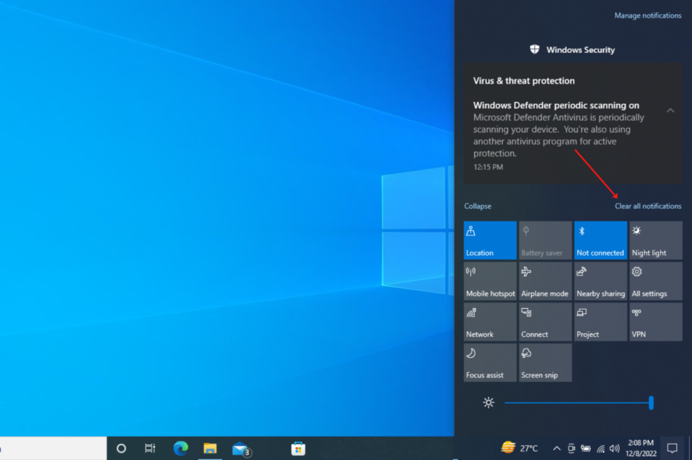This screenshot has width=692, height=460.
Task: Open the clock showing 2:08 PM
Action: pyautogui.click(x=640, y=448)
